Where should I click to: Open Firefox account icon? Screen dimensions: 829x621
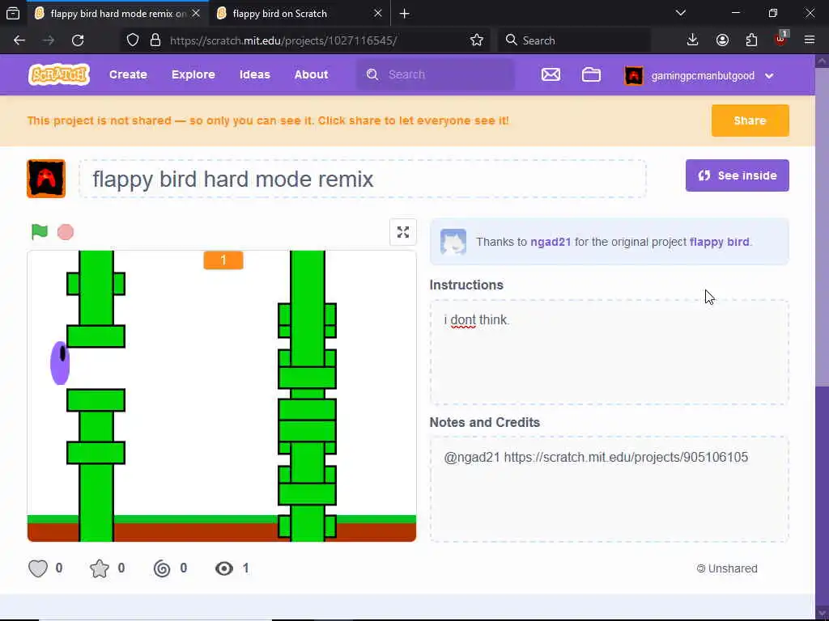[722, 40]
